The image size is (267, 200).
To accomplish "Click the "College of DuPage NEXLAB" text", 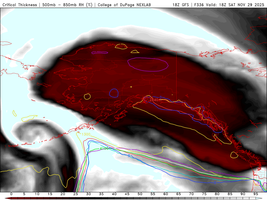I will pos(124,5).
